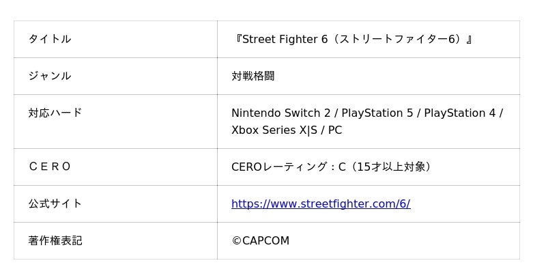Viewport: 546px width, 280px height.
Task: Click the ジャンル label cell
Action: pos(49,76)
